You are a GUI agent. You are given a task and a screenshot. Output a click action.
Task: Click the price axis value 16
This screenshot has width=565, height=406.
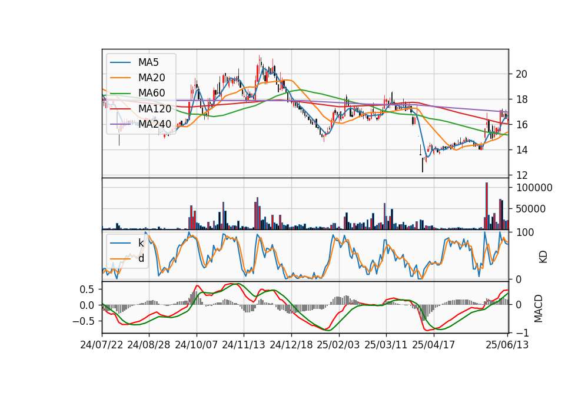521,125
